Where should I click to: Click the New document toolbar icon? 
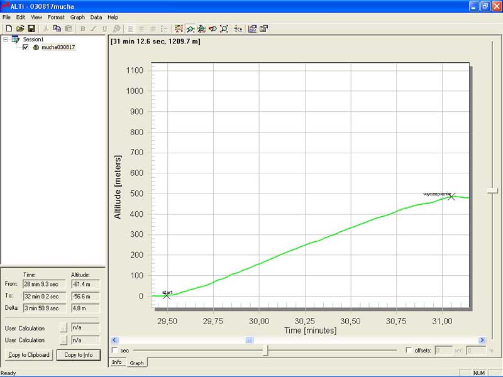(x=9, y=29)
